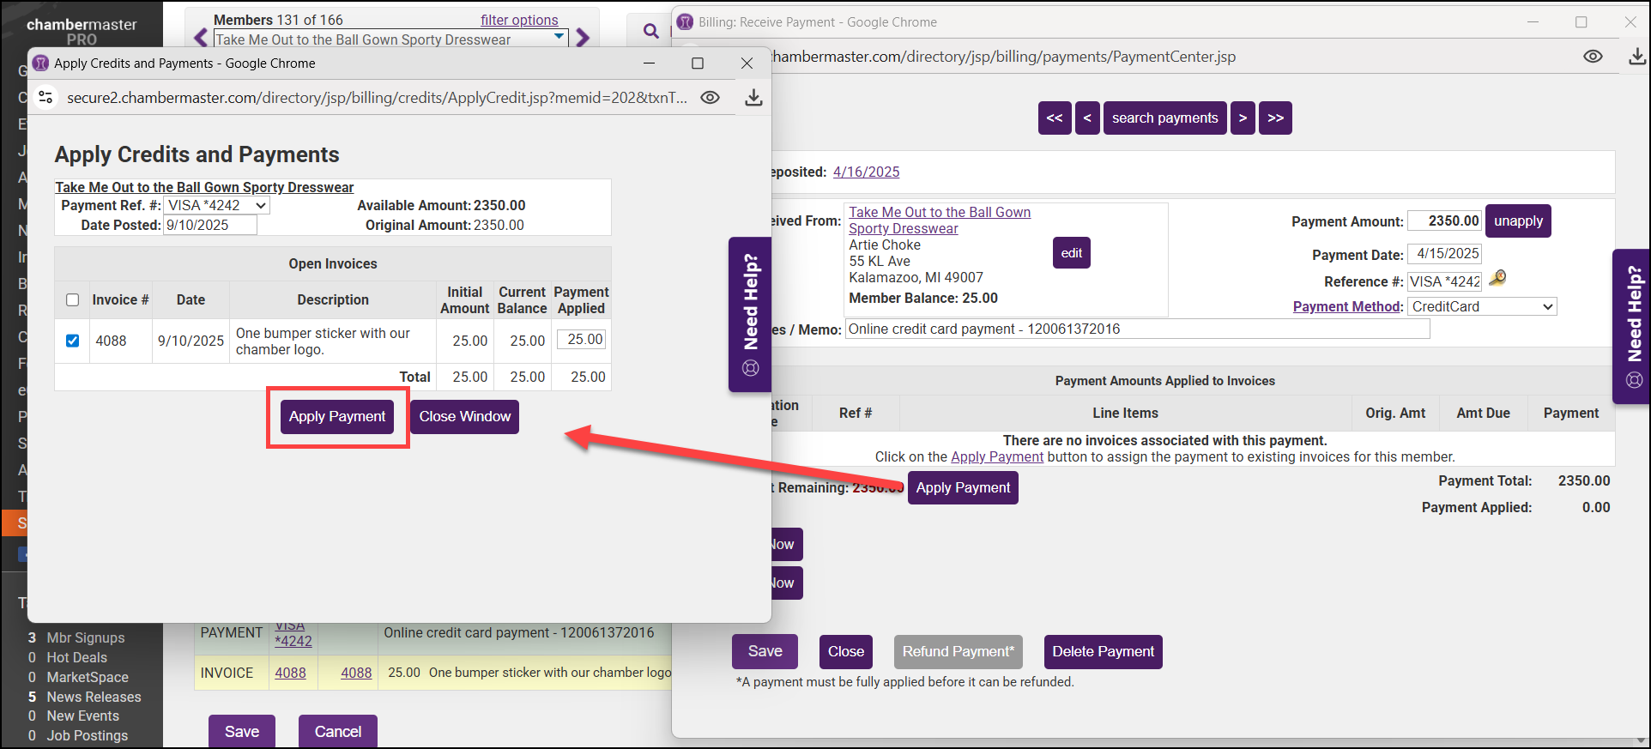The image size is (1651, 749).
Task: Open the Need Help panel on the right edge
Action: pos(1634,326)
